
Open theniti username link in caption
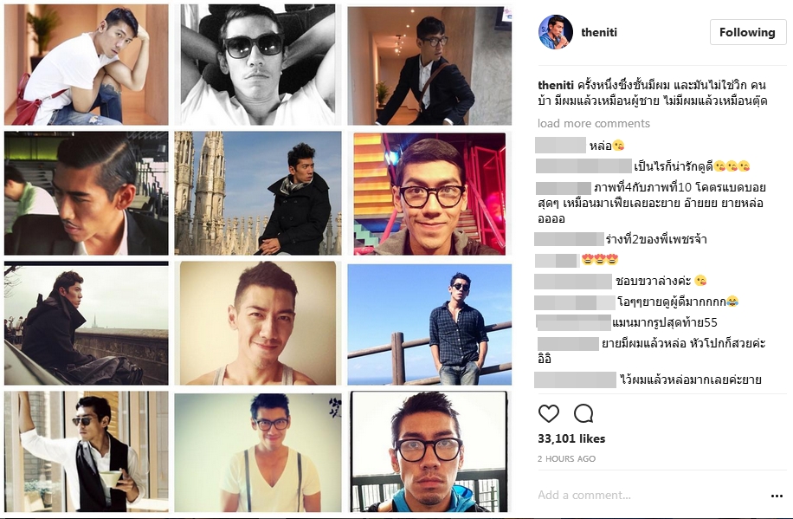pyautogui.click(x=555, y=85)
